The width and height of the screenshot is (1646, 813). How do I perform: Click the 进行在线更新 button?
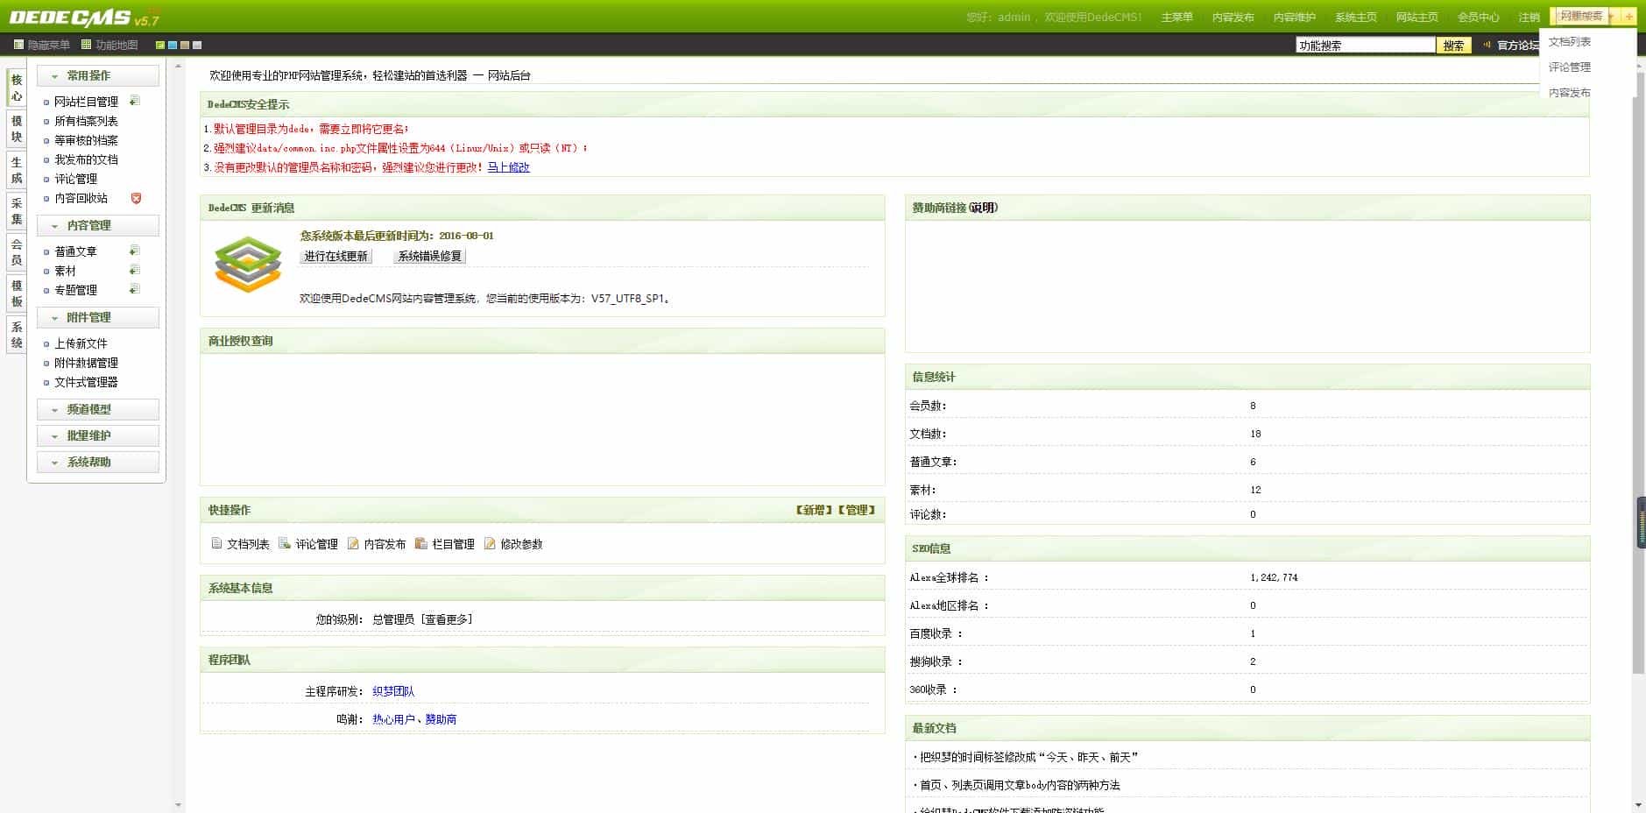click(x=336, y=256)
